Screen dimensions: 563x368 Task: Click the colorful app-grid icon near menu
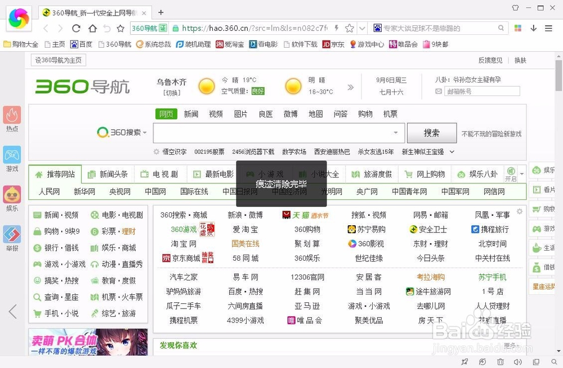pos(517,28)
